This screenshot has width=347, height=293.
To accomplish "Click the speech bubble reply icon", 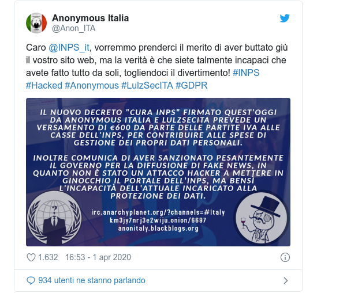I will pos(31,281).
